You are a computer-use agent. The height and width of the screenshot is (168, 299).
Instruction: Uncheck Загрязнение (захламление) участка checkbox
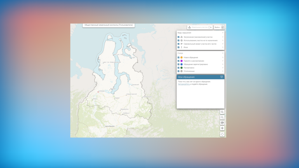tap(178, 37)
